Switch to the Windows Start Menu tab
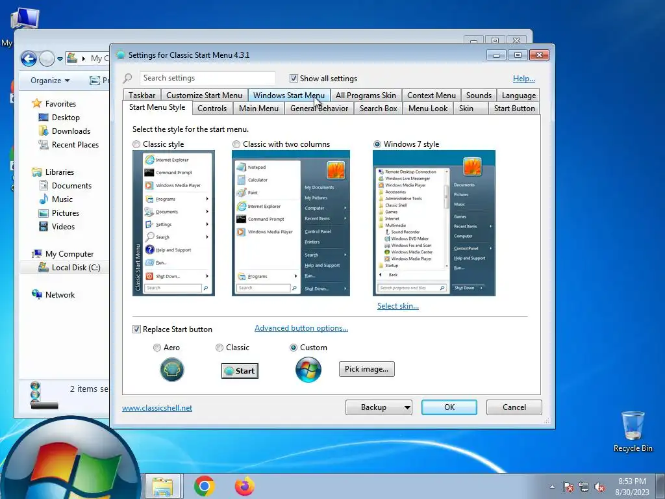The image size is (665, 499). tap(289, 96)
